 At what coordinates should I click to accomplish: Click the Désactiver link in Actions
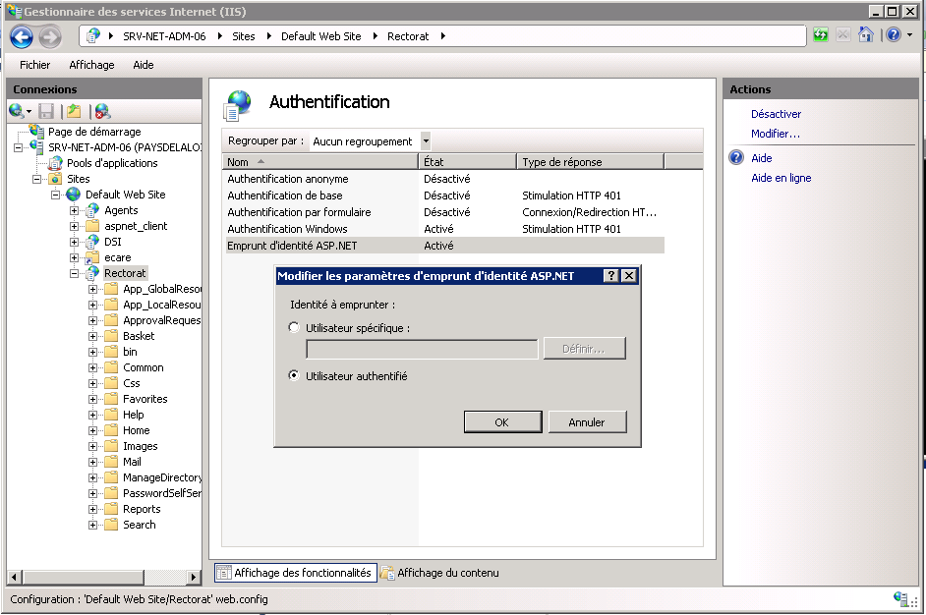tap(776, 114)
